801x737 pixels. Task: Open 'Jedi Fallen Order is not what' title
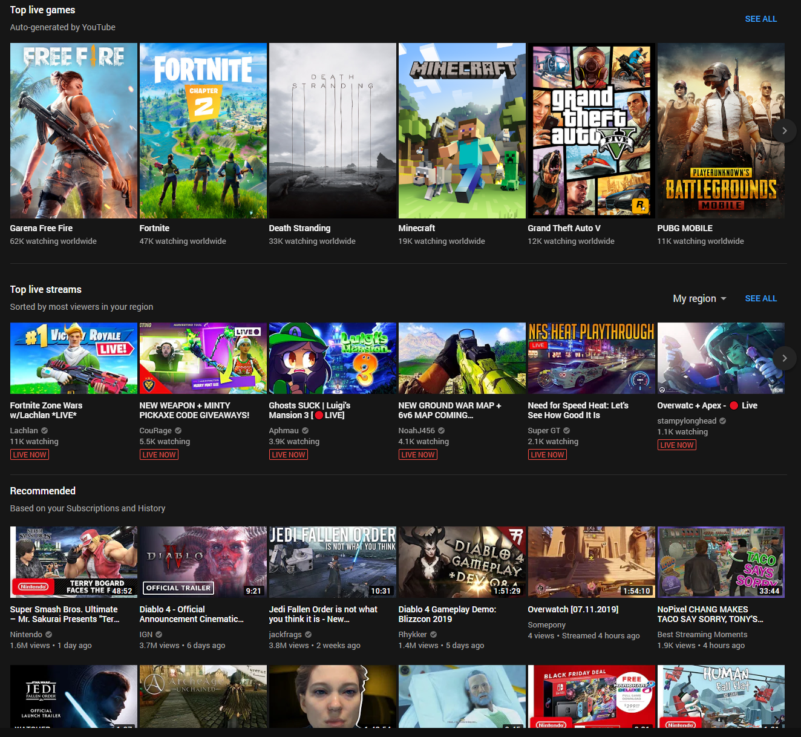(323, 614)
